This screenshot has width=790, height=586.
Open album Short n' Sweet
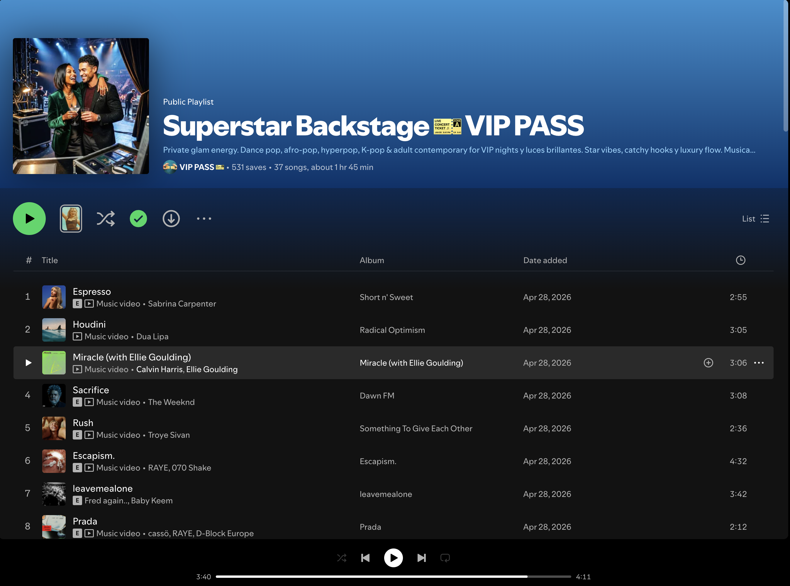386,297
